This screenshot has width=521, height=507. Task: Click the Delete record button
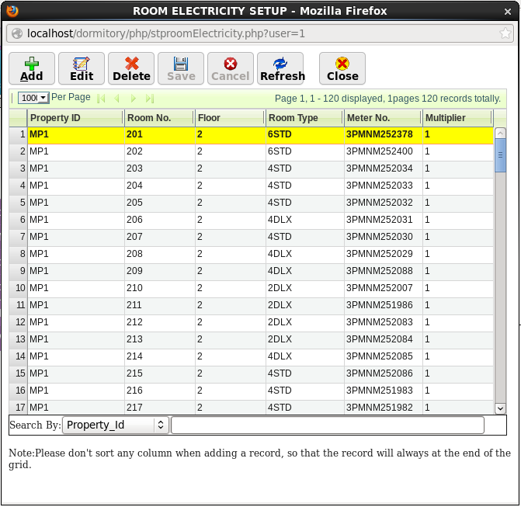[131, 68]
